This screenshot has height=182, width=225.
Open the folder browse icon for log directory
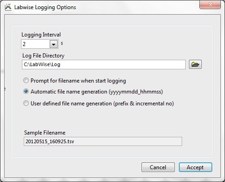pos(195,64)
